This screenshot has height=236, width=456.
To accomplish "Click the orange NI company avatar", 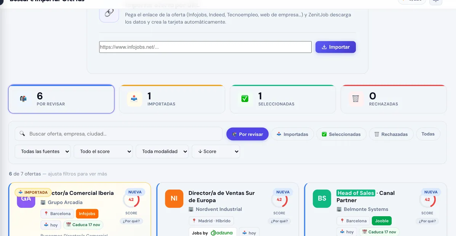I will (174, 199).
